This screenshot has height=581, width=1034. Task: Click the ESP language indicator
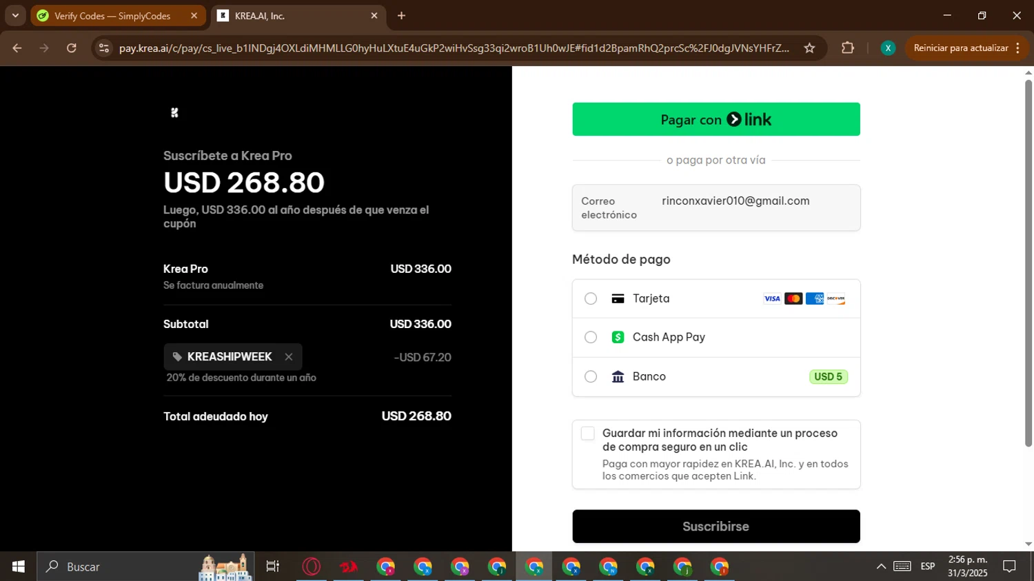(928, 567)
